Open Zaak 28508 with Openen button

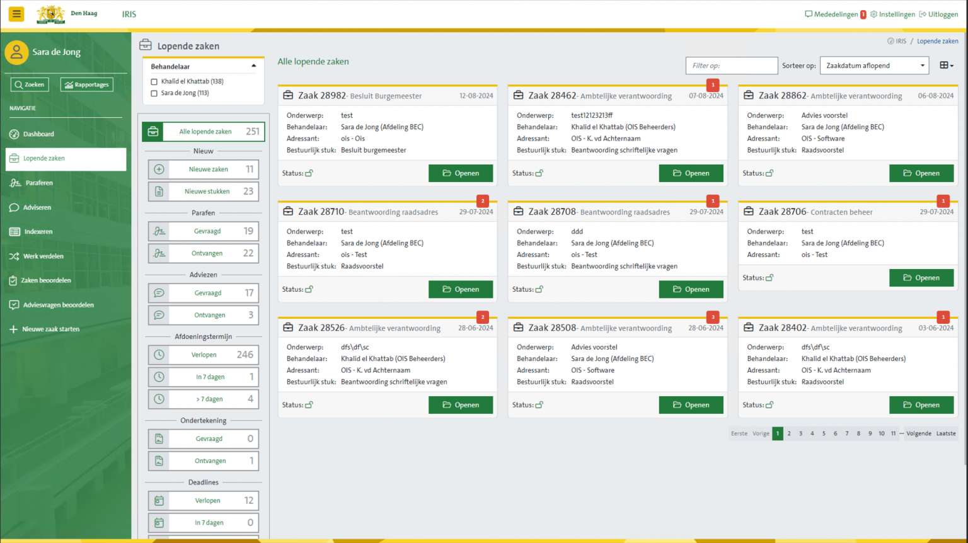tap(691, 405)
